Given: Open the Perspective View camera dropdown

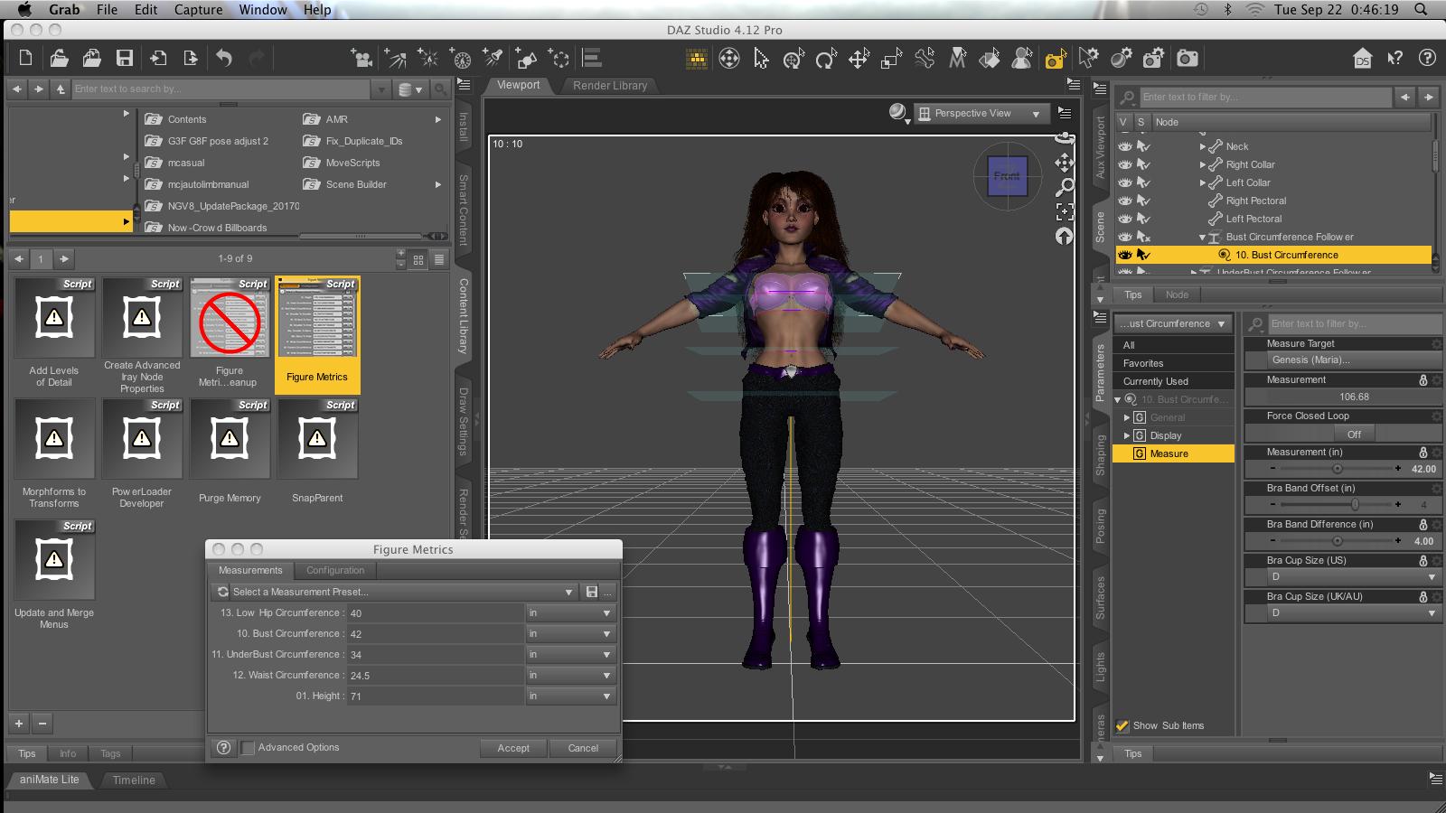Looking at the screenshot, I should point(981,114).
